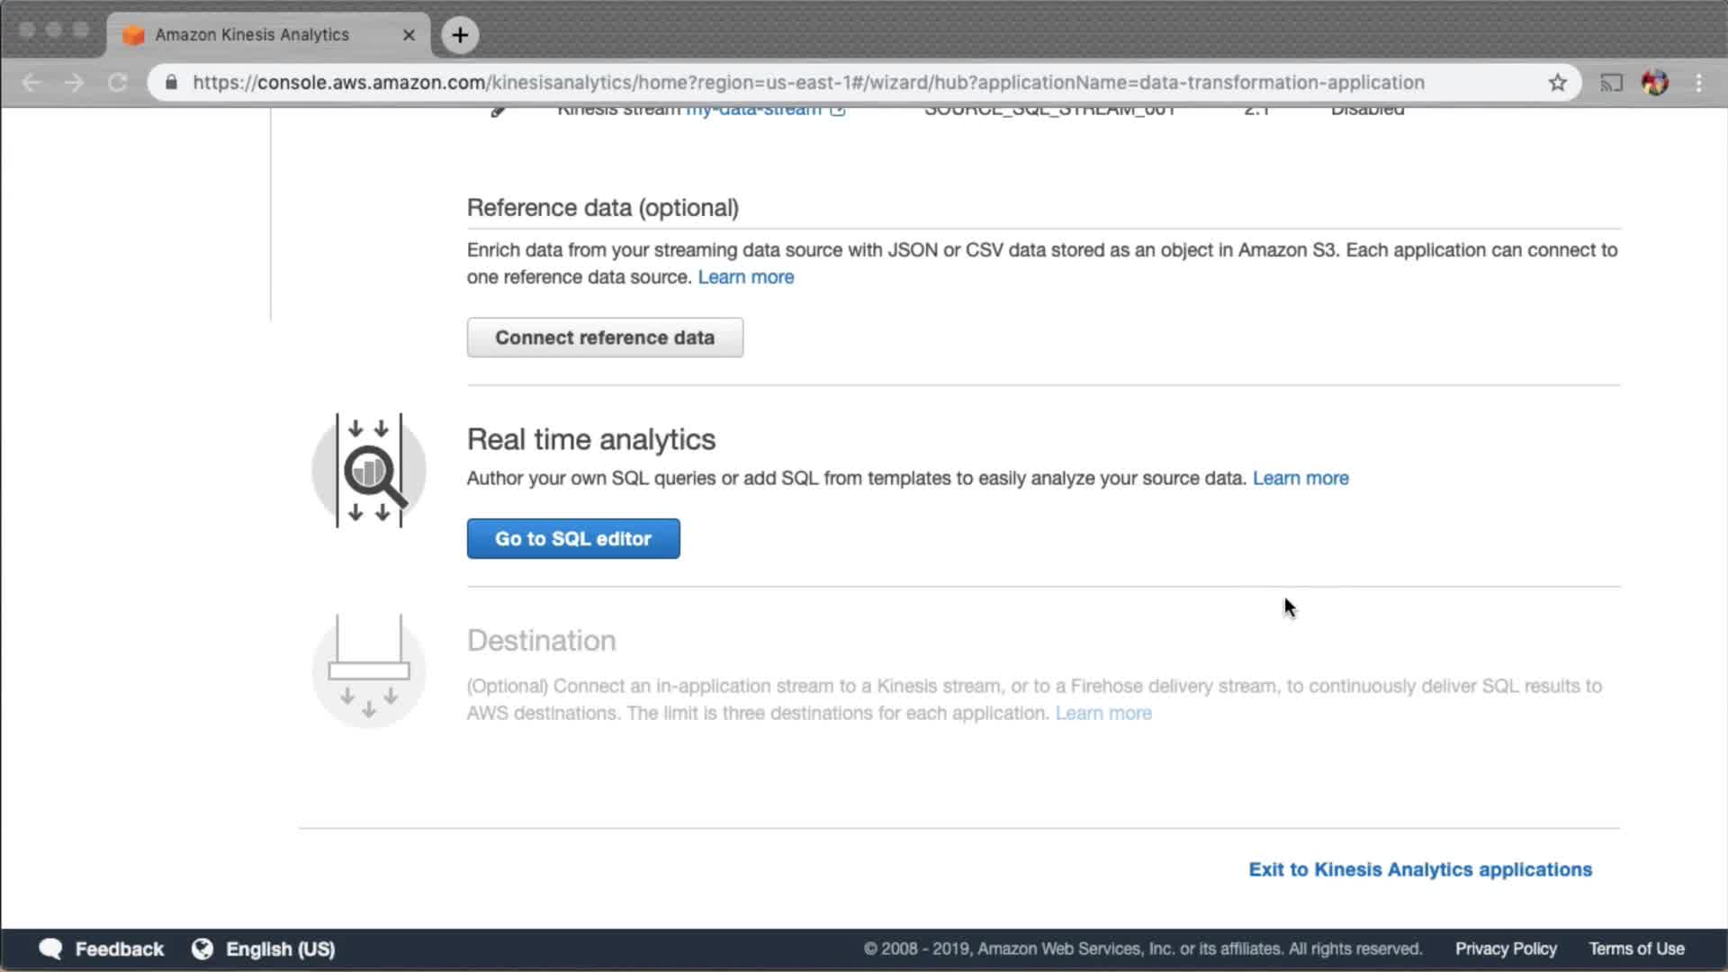Viewport: 1728px width, 972px height.
Task: Open the Chrome profile avatar
Action: point(1654,83)
